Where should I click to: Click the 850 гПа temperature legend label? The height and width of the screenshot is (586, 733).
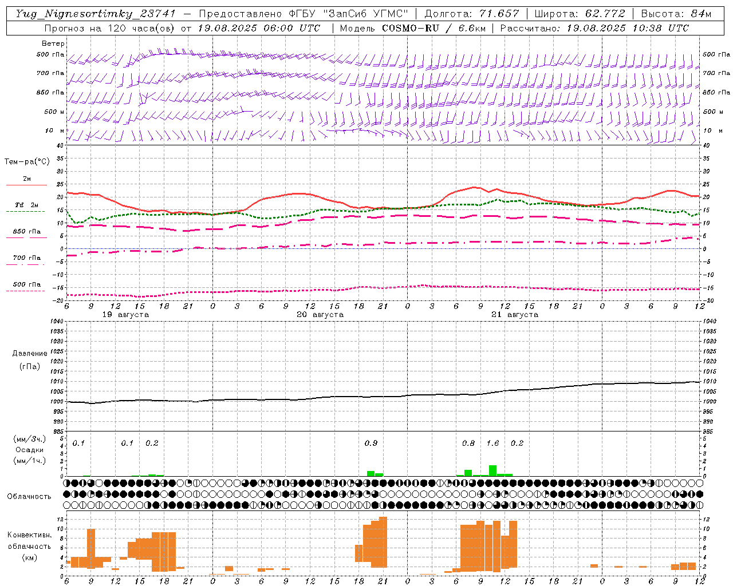pos(26,232)
